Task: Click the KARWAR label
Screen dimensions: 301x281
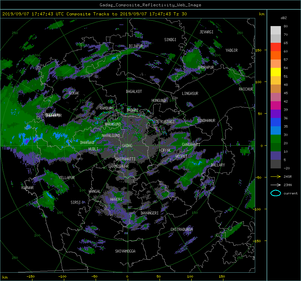Action: (x=27, y=187)
